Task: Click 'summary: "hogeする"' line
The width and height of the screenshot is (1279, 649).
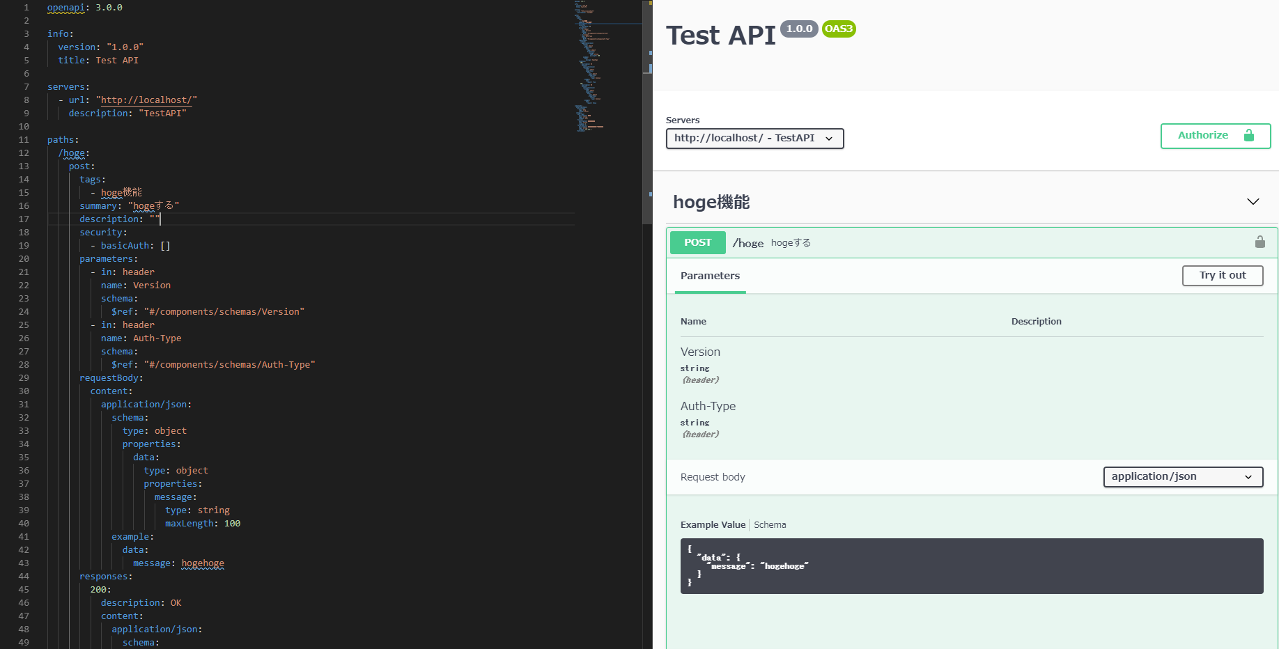Action: [130, 206]
